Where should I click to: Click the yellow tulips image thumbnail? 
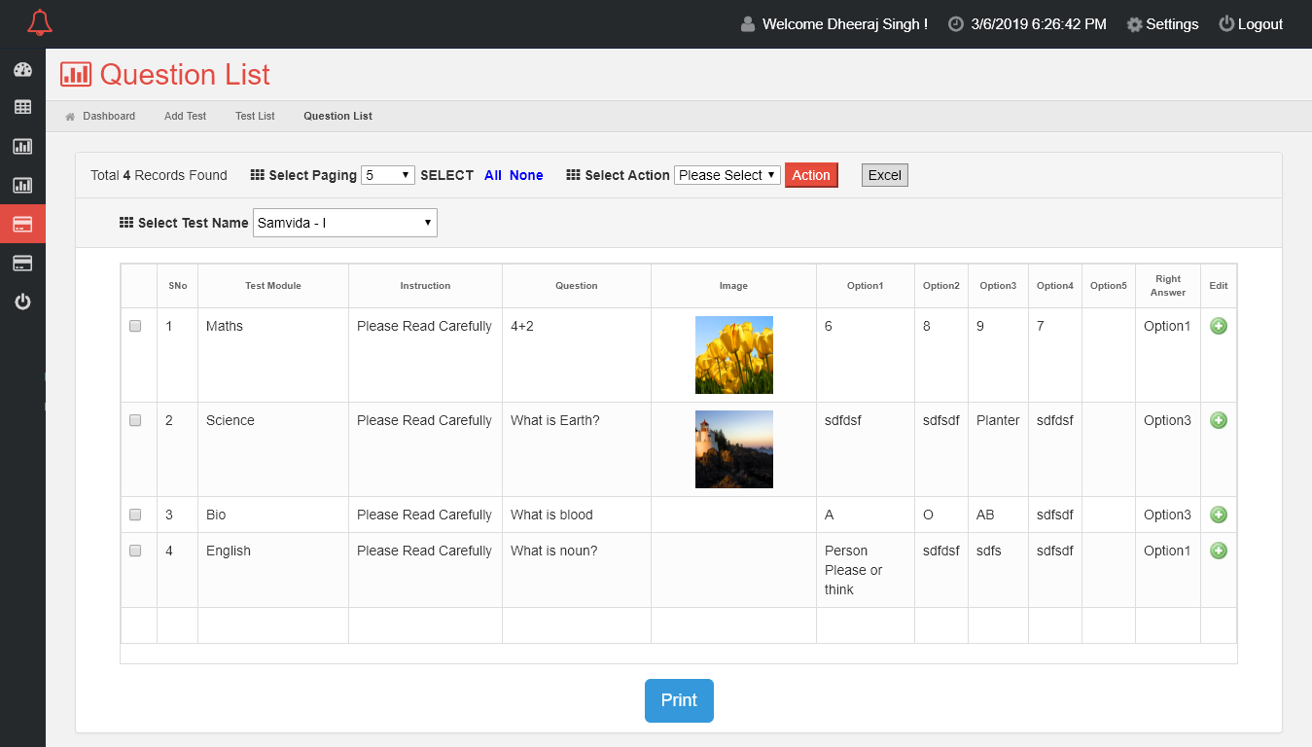pyautogui.click(x=733, y=355)
